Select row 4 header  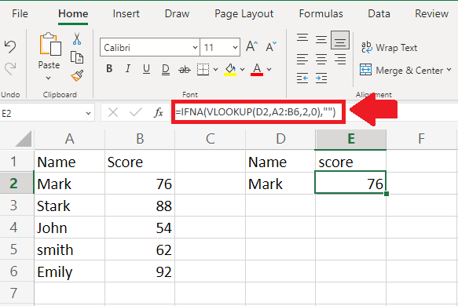(17, 228)
